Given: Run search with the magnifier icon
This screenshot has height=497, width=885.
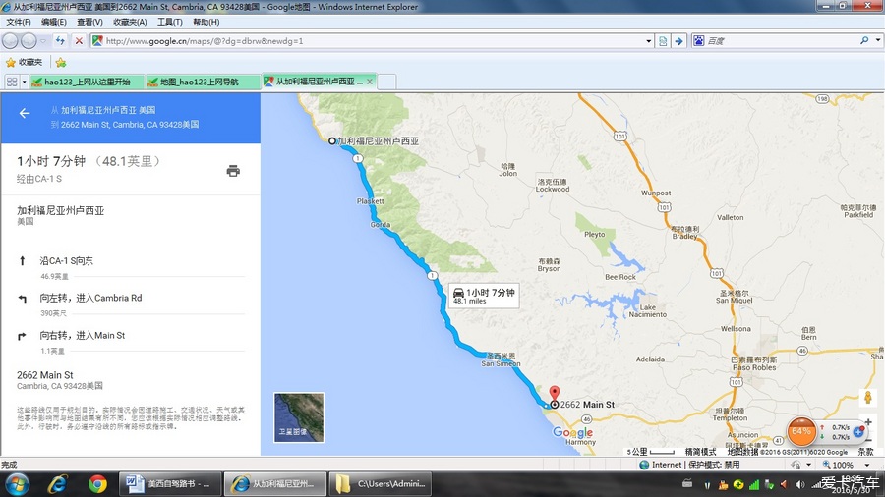Looking at the screenshot, I should [x=864, y=40].
